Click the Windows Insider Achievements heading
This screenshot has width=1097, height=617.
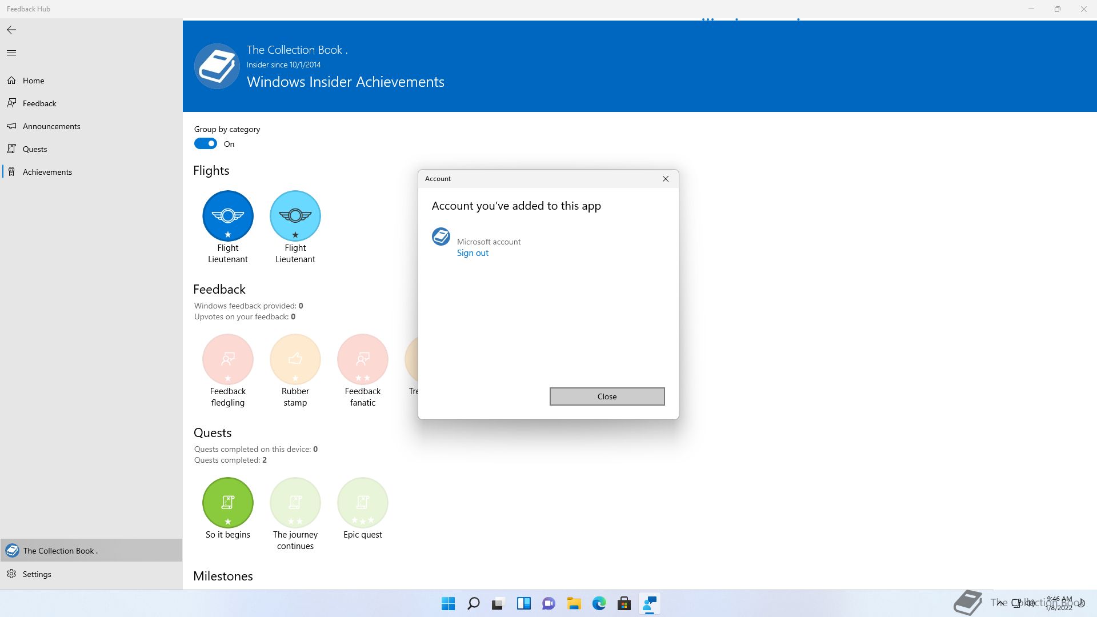click(x=346, y=82)
